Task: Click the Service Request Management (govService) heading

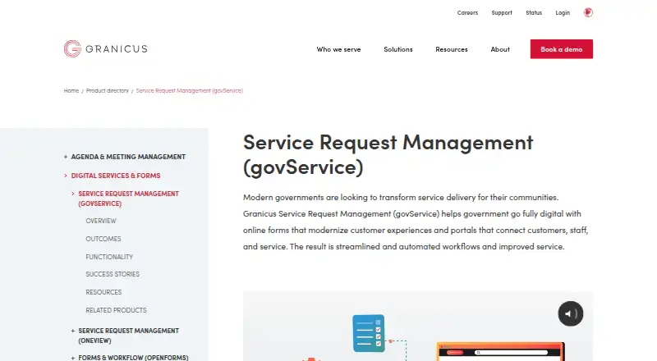Action: (x=388, y=154)
